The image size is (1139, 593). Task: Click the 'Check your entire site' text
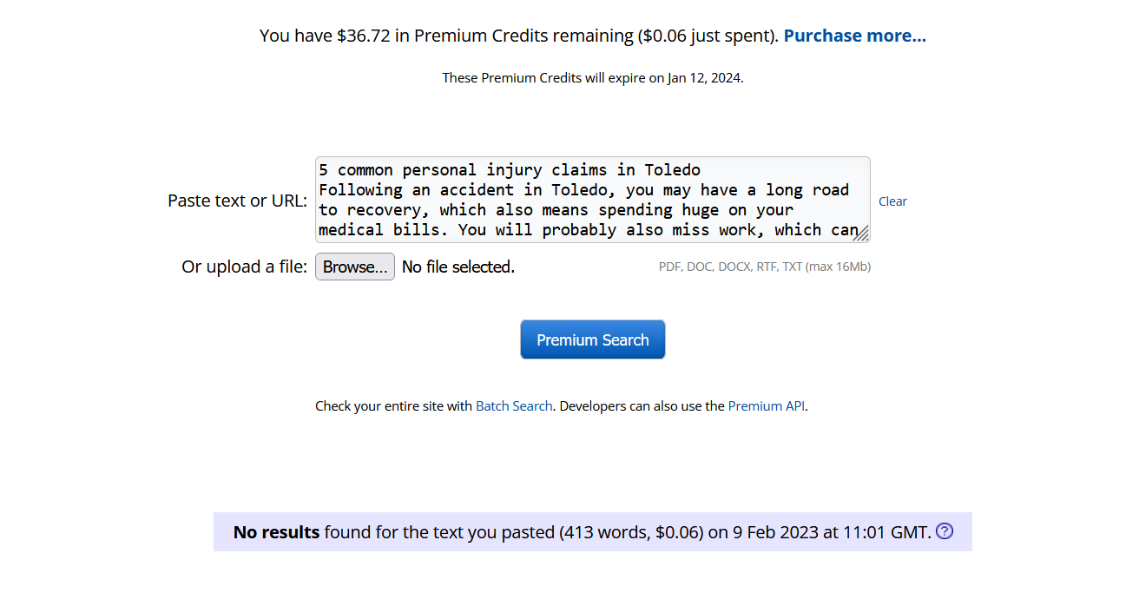392,405
